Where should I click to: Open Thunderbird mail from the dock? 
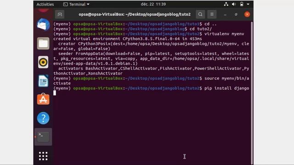click(43, 25)
